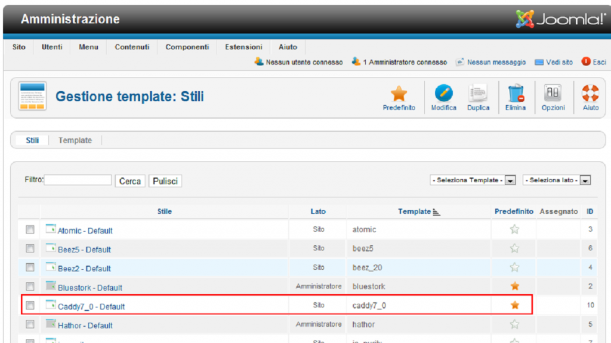Screen dimensions: 611x343
Task: Open the Componenti menu
Action: (x=187, y=47)
